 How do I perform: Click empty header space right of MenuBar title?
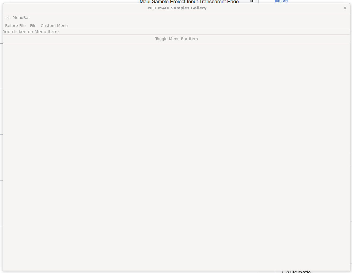[187, 18]
